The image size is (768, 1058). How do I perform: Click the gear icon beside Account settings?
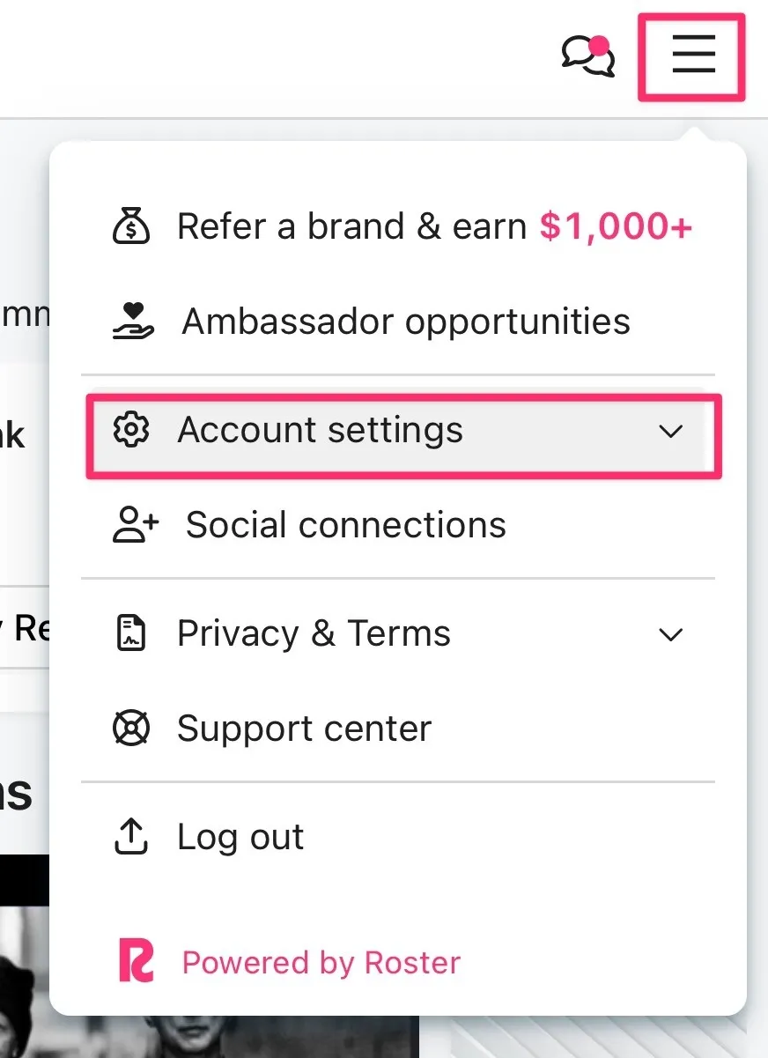coord(132,431)
